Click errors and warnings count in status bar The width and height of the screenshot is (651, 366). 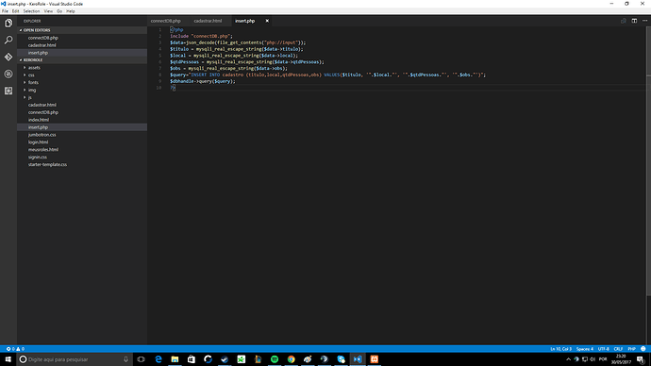tap(15, 349)
